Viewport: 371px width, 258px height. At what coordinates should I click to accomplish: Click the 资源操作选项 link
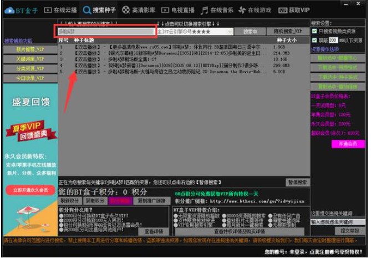[325, 49]
